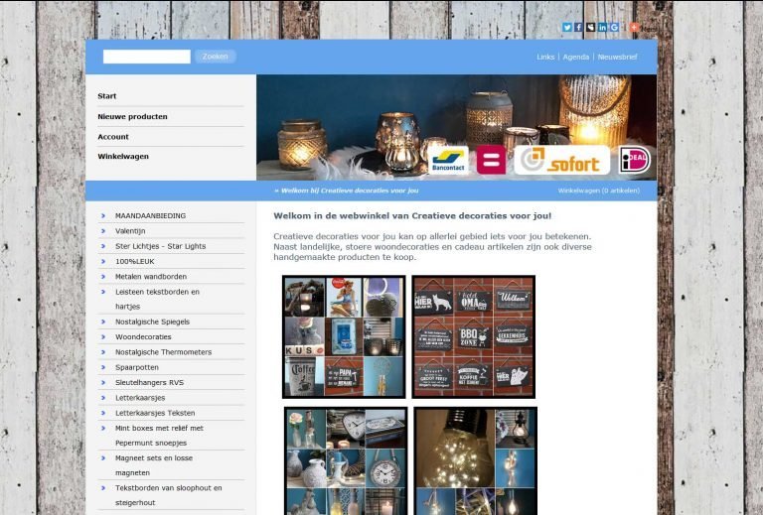Open the Winkelwagen menu item
This screenshot has width=763, height=515.
coord(123,157)
